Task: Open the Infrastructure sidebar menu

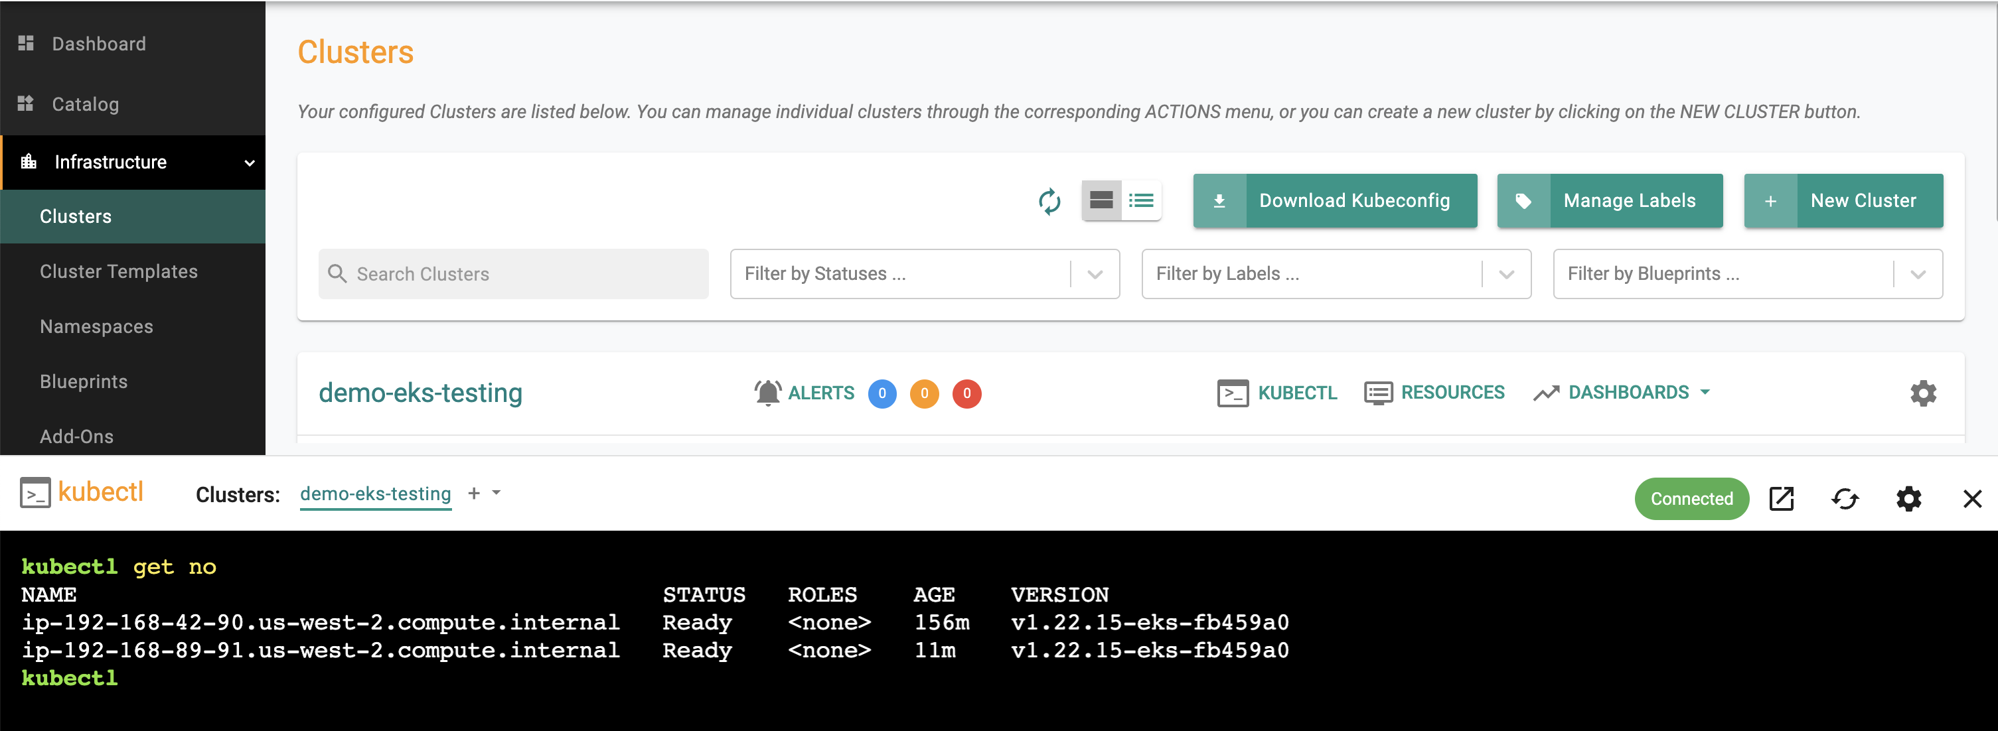Action: click(133, 162)
